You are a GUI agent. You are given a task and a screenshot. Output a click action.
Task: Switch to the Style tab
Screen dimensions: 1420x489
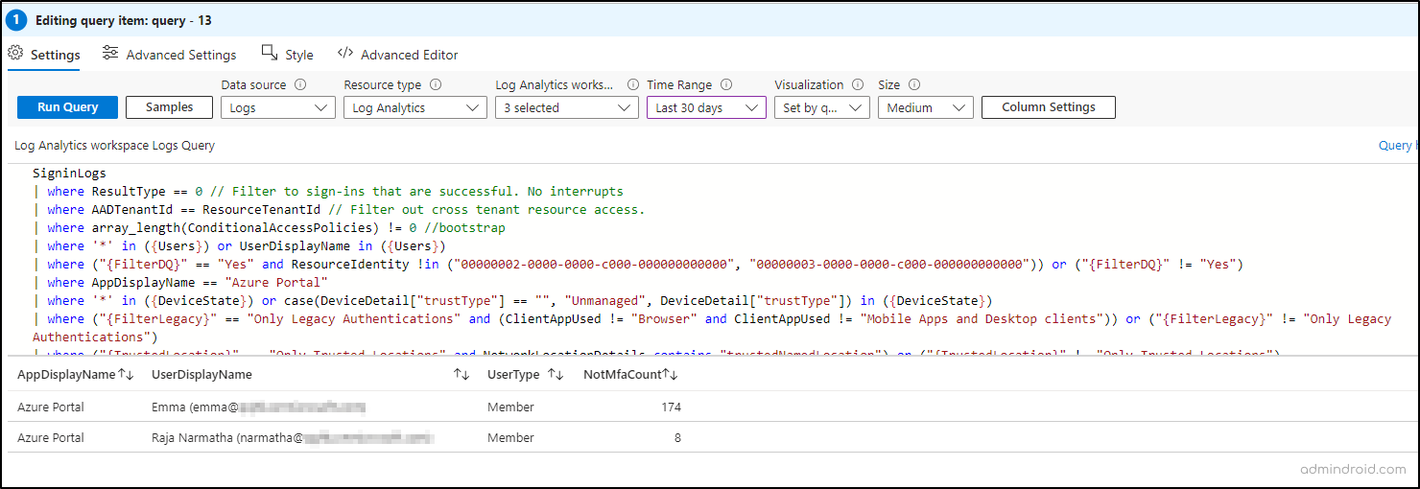coord(287,55)
